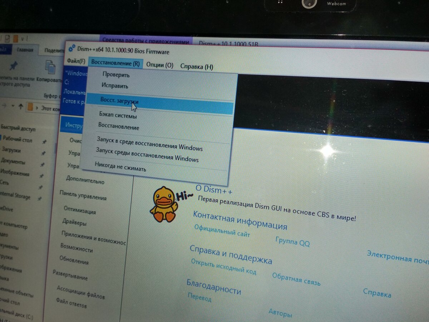Switch to Главная tab in Explorer
This screenshot has height=322, width=429.
click(25, 50)
